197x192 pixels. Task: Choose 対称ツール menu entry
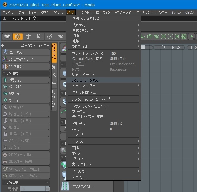pyautogui.click(x=103, y=178)
